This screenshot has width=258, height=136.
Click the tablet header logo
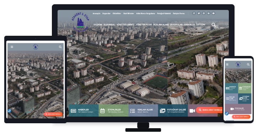tap(36, 47)
